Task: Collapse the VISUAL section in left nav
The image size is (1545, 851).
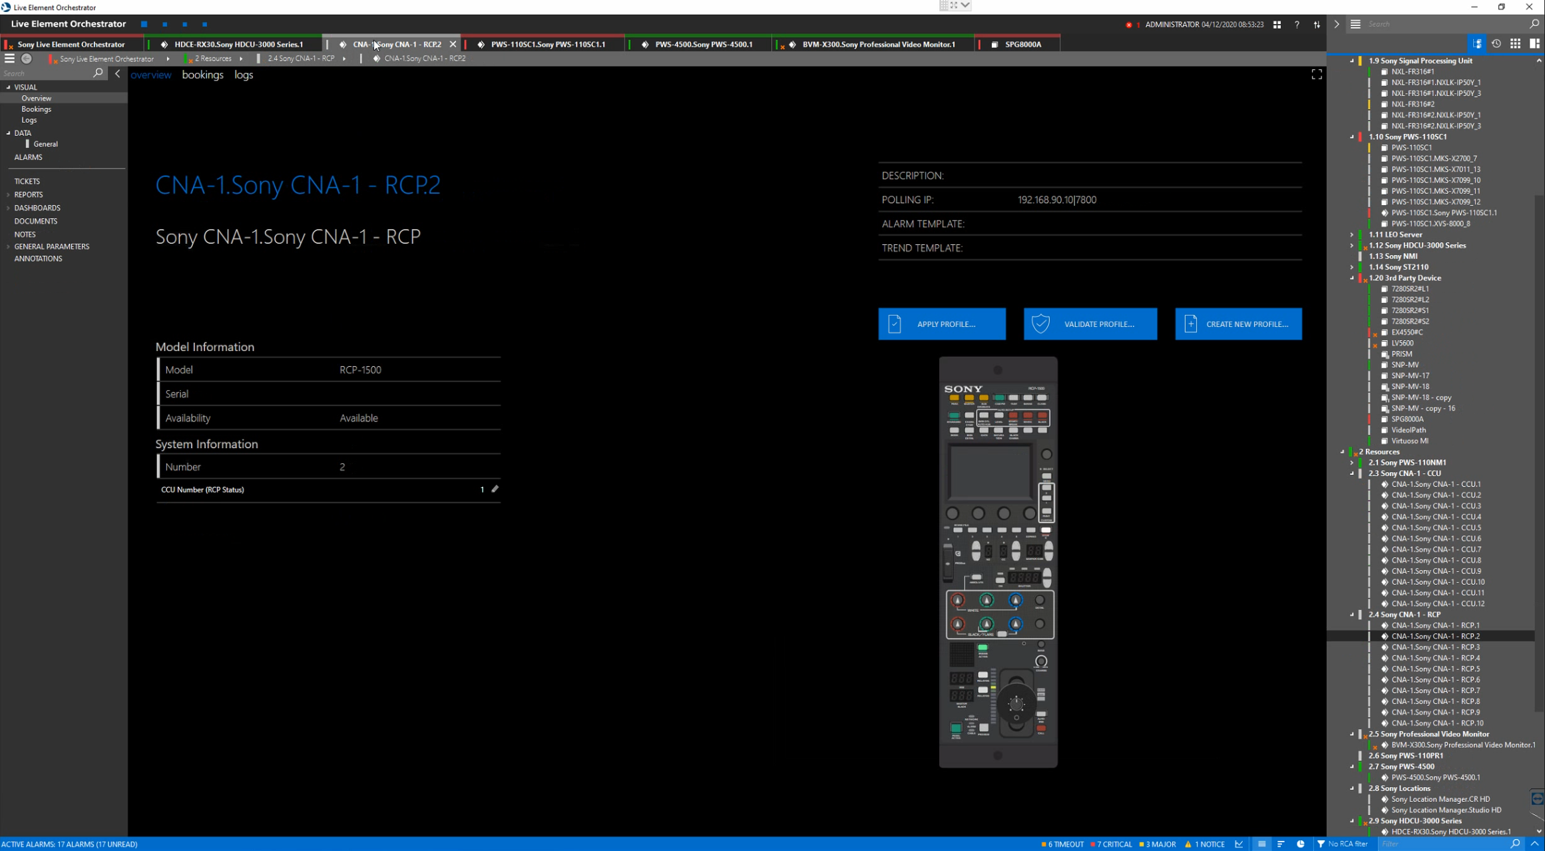Action: (9, 87)
